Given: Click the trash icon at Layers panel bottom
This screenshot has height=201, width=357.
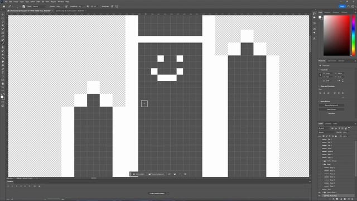Looking at the screenshot, I should 353,199.
